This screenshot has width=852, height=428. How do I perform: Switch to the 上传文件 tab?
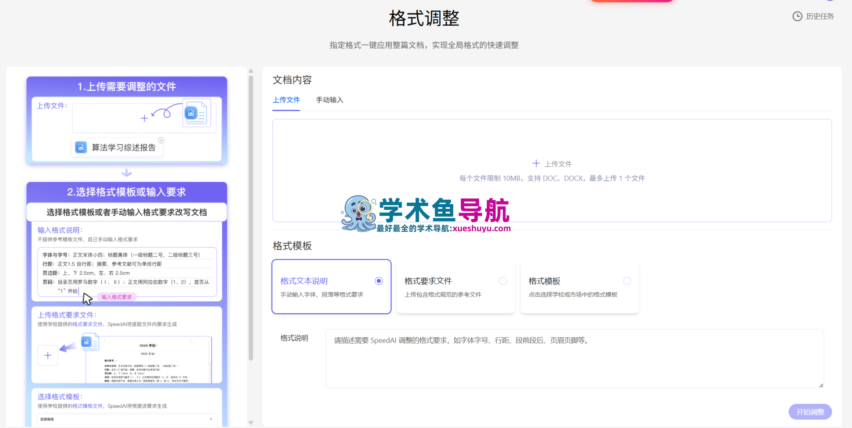tap(286, 100)
